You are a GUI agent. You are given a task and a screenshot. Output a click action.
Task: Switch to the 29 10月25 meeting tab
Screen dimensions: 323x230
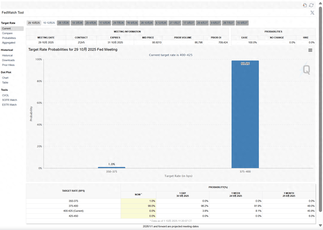click(x=34, y=23)
